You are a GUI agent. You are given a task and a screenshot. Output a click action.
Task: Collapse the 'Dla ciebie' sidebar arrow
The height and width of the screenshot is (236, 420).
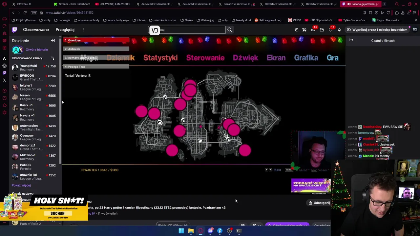[x=53, y=41]
